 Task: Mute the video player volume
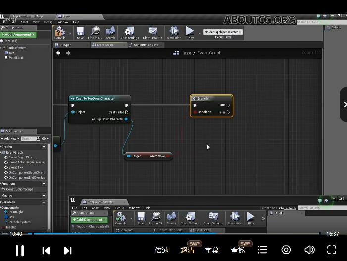pos(310,250)
